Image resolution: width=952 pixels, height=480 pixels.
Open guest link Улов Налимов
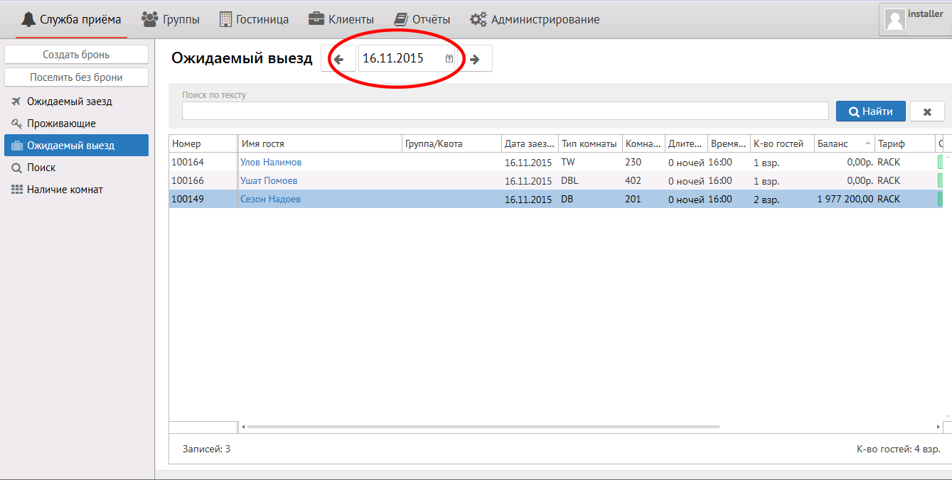pyautogui.click(x=271, y=163)
